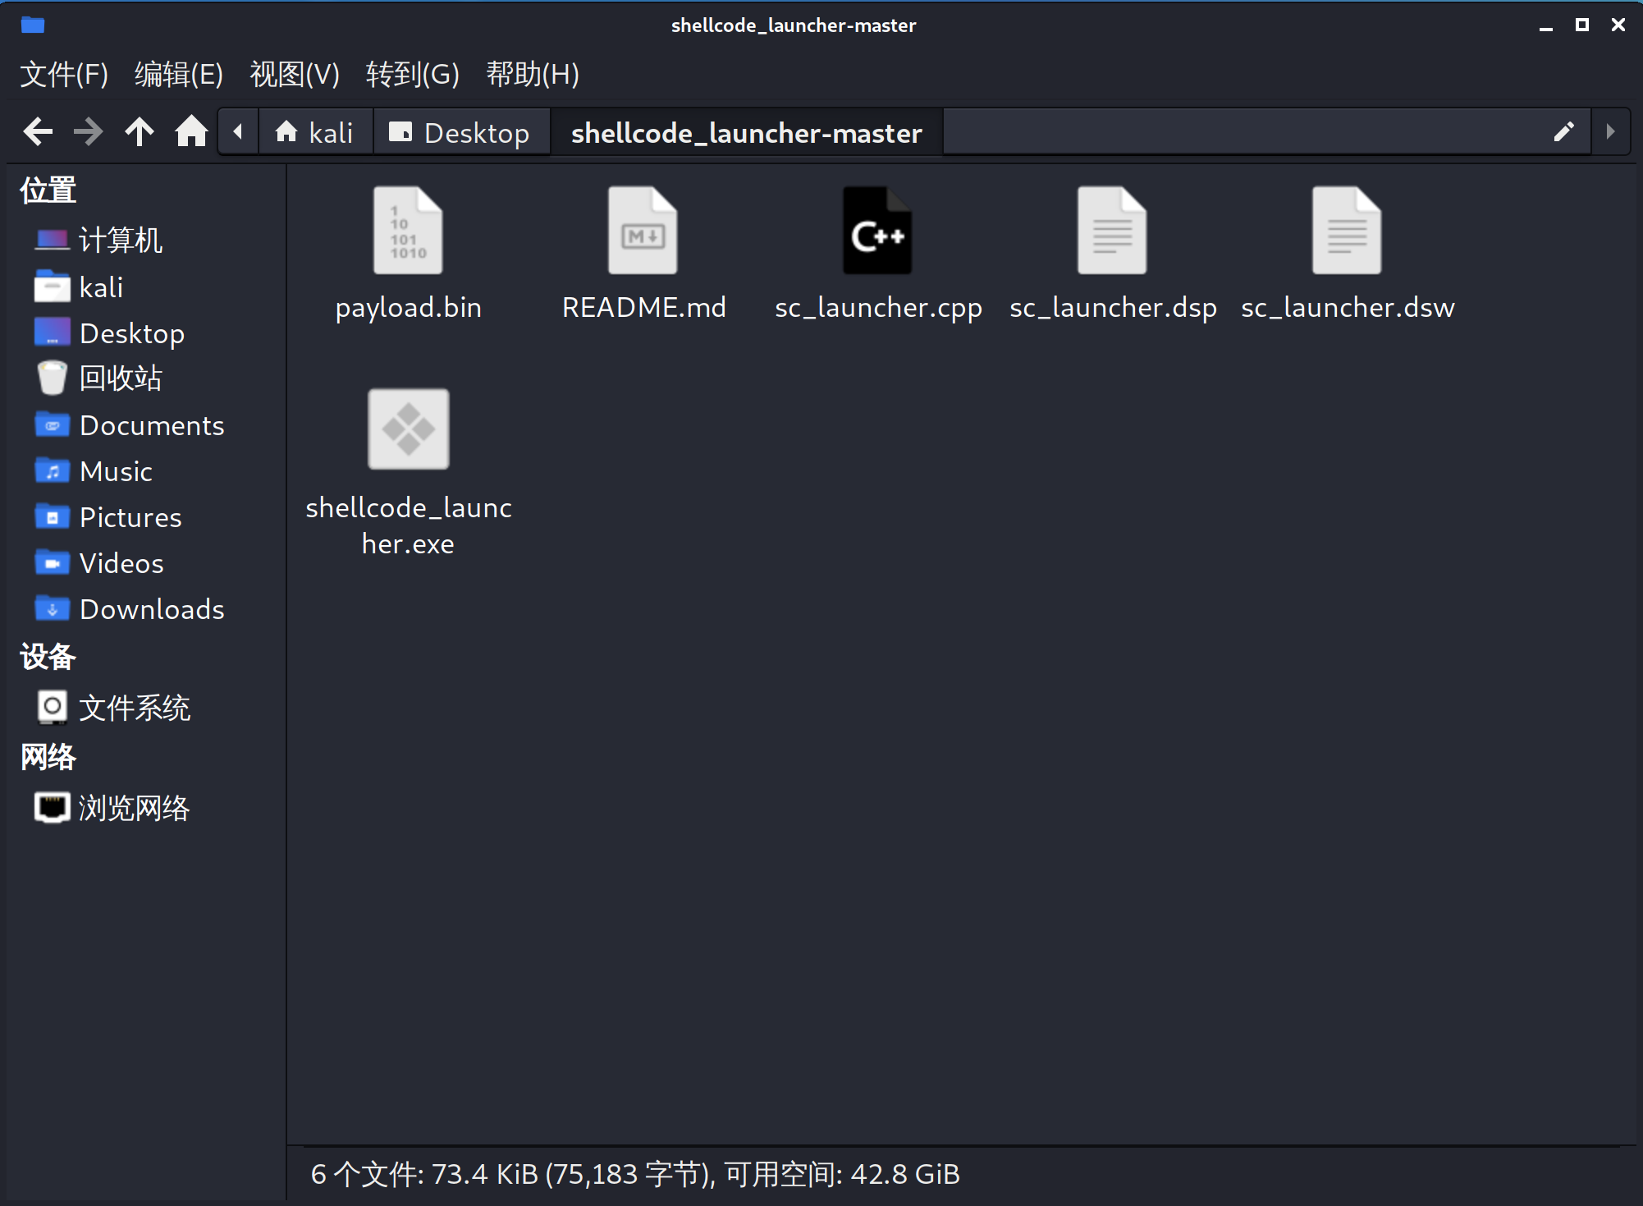Open 回收站 trash in sidebar
The width and height of the screenshot is (1643, 1206).
(x=120, y=378)
